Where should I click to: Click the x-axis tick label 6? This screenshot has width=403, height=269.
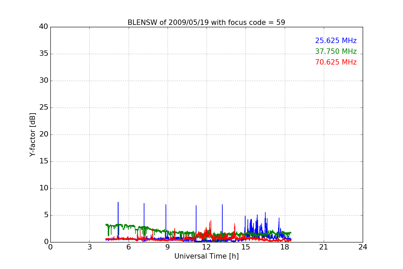[x=128, y=247]
